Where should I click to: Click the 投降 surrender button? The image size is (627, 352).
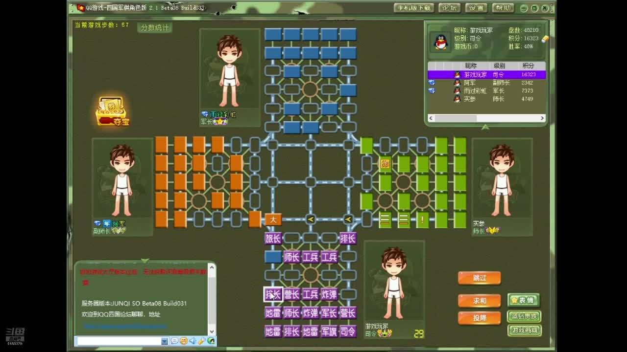(480, 318)
